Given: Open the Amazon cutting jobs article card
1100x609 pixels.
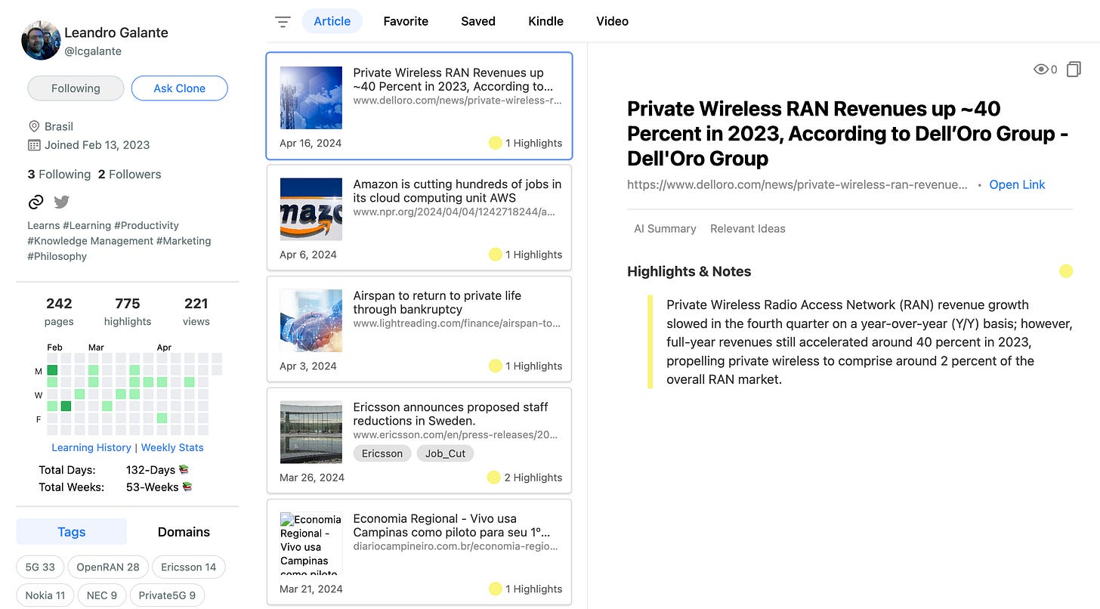Looking at the screenshot, I should point(419,218).
